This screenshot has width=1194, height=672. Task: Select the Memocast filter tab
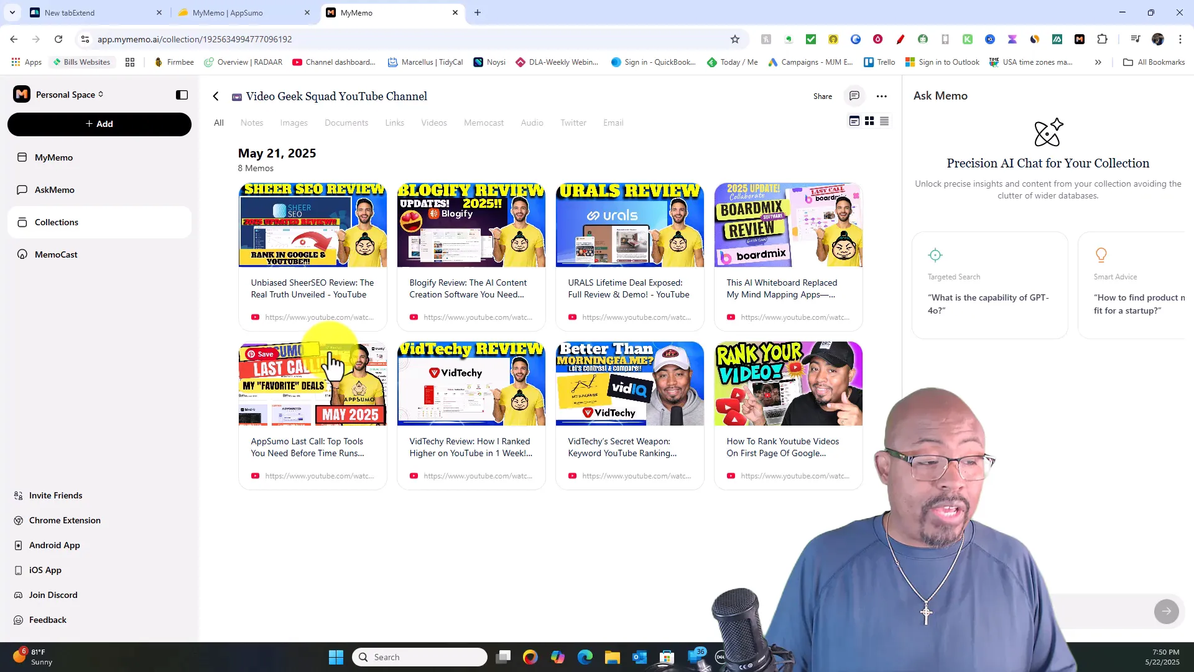coord(484,123)
